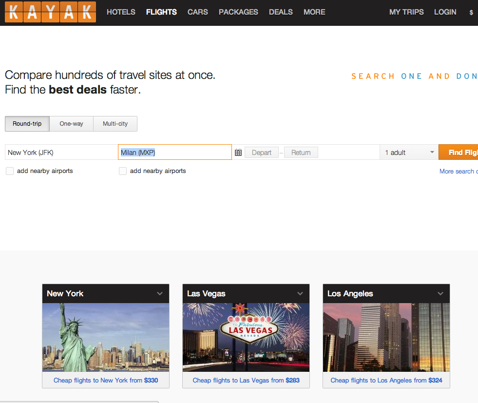478x403 pixels.
Task: Click the New York card title
Action: click(x=65, y=293)
